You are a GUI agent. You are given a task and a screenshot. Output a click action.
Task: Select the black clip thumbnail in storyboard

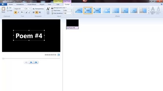pyautogui.click(x=72, y=23)
